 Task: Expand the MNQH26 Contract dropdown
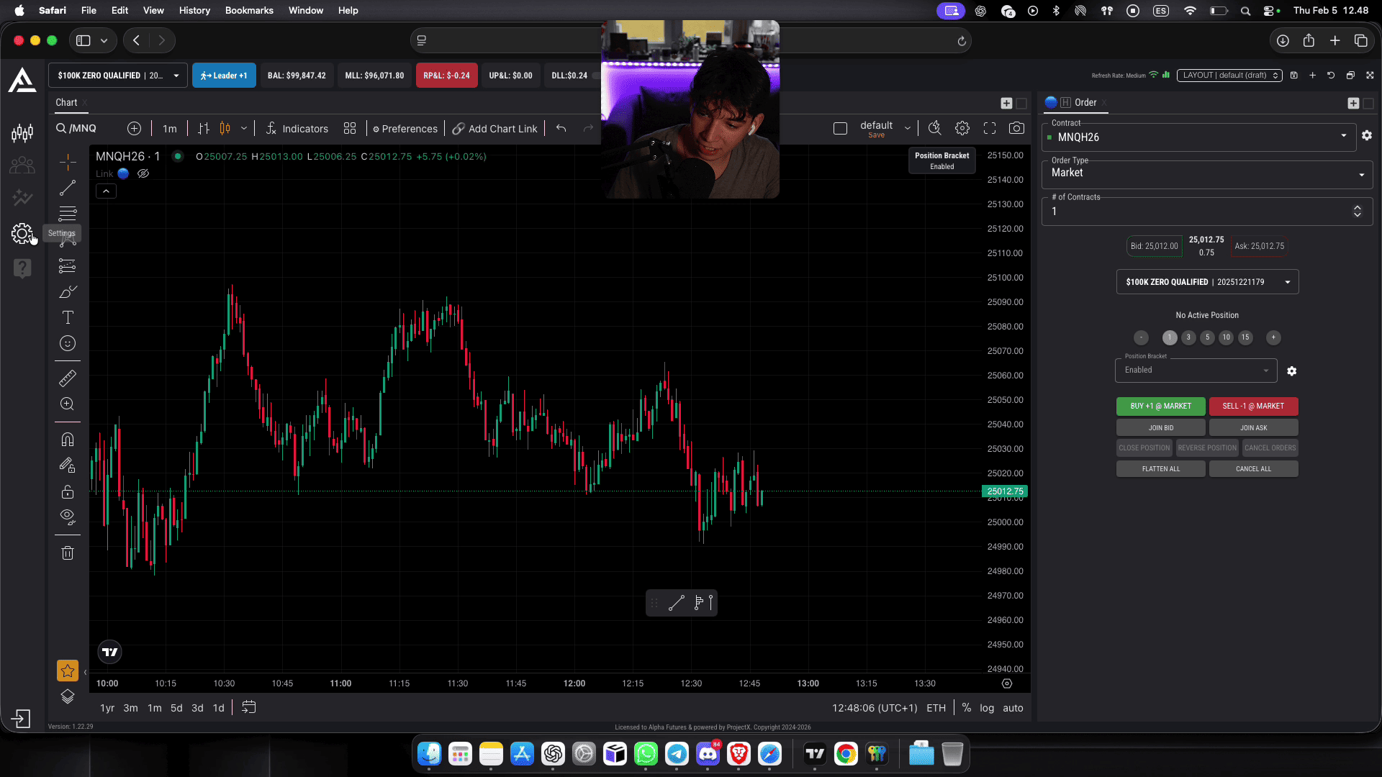(x=1198, y=137)
